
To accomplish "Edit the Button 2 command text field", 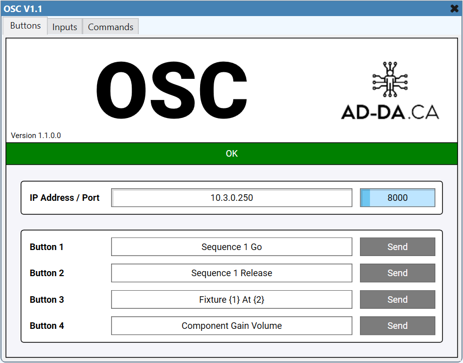I will pyautogui.click(x=231, y=273).
